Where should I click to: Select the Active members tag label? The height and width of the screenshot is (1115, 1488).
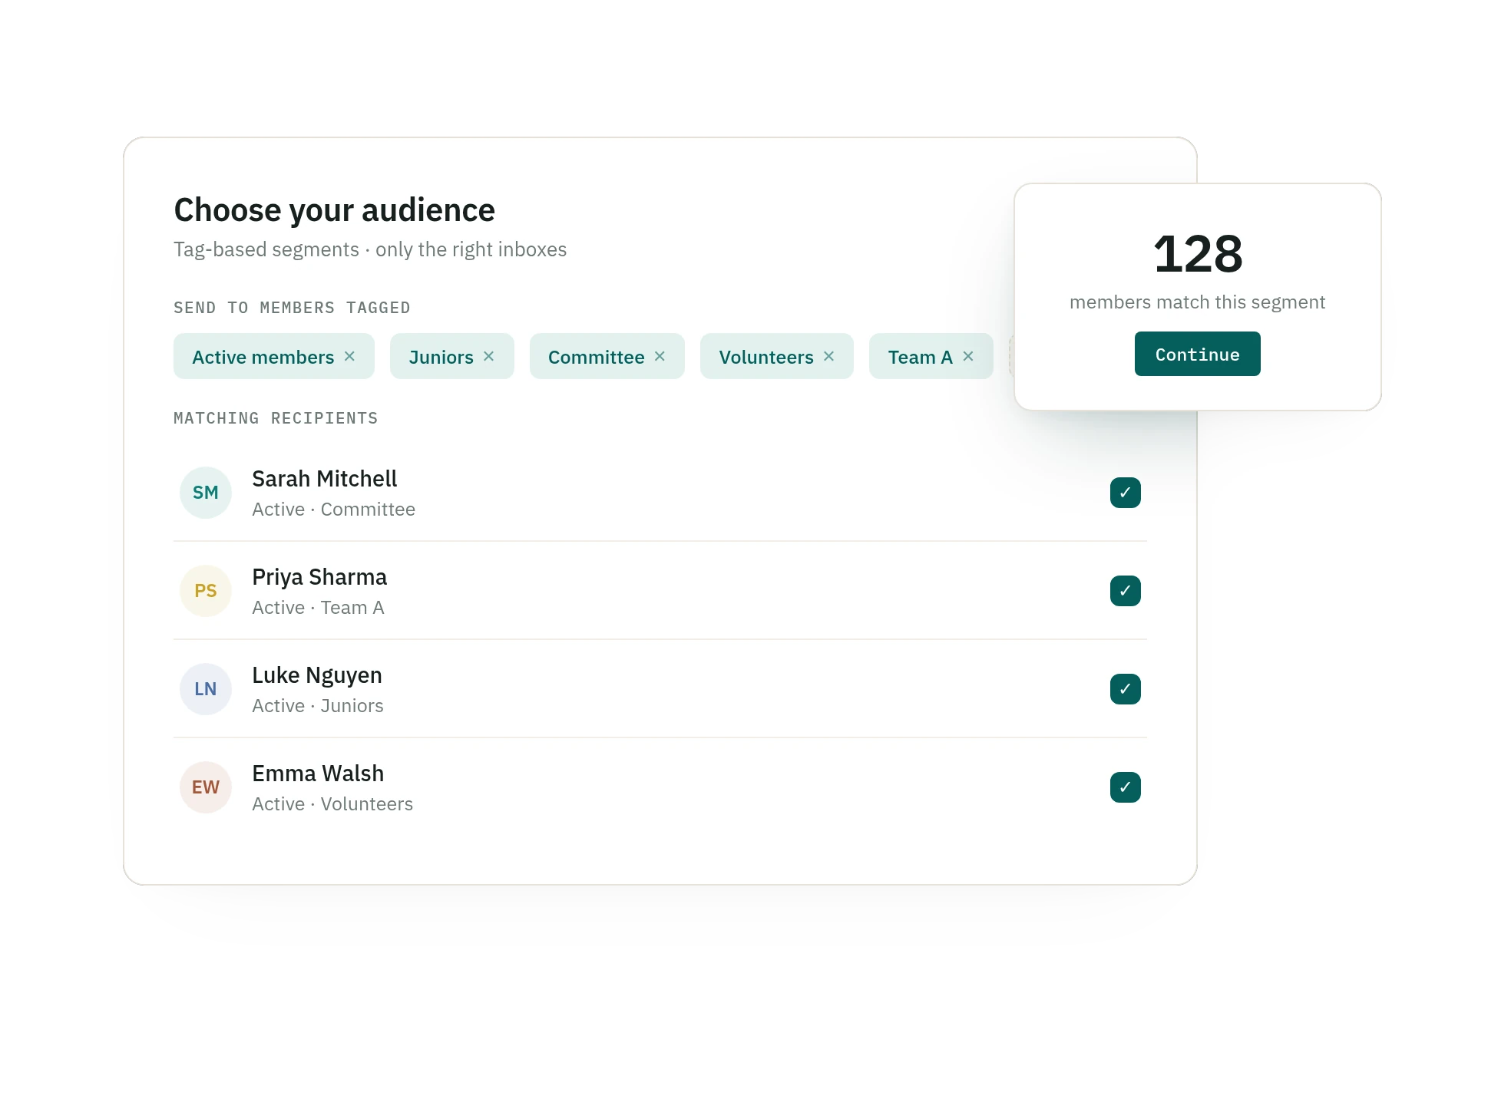pyautogui.click(x=263, y=358)
